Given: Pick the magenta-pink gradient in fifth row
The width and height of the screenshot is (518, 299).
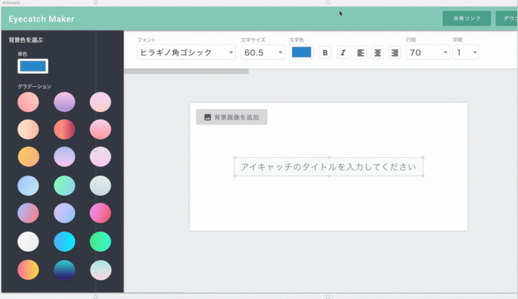Looking at the screenshot, I should tap(100, 213).
